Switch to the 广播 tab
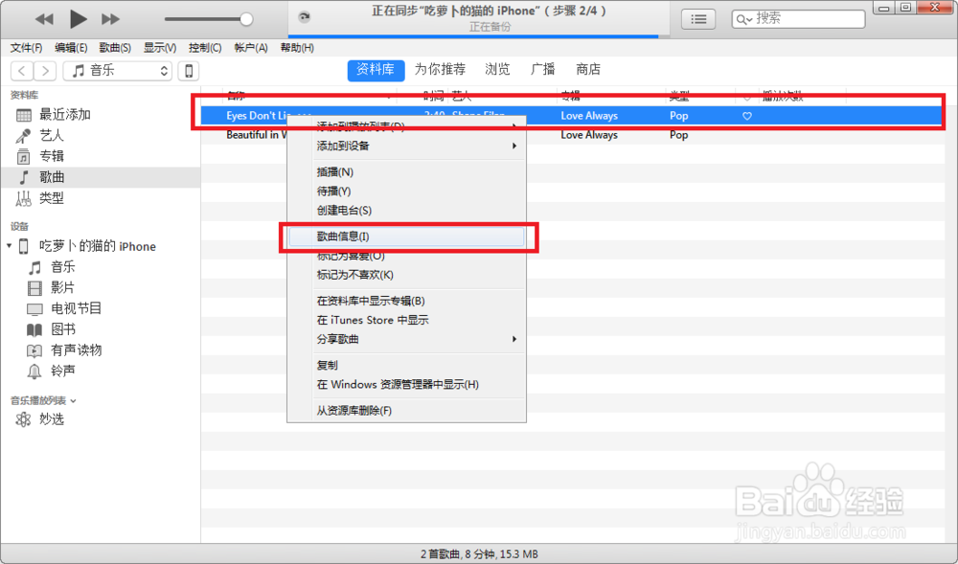 [542, 70]
